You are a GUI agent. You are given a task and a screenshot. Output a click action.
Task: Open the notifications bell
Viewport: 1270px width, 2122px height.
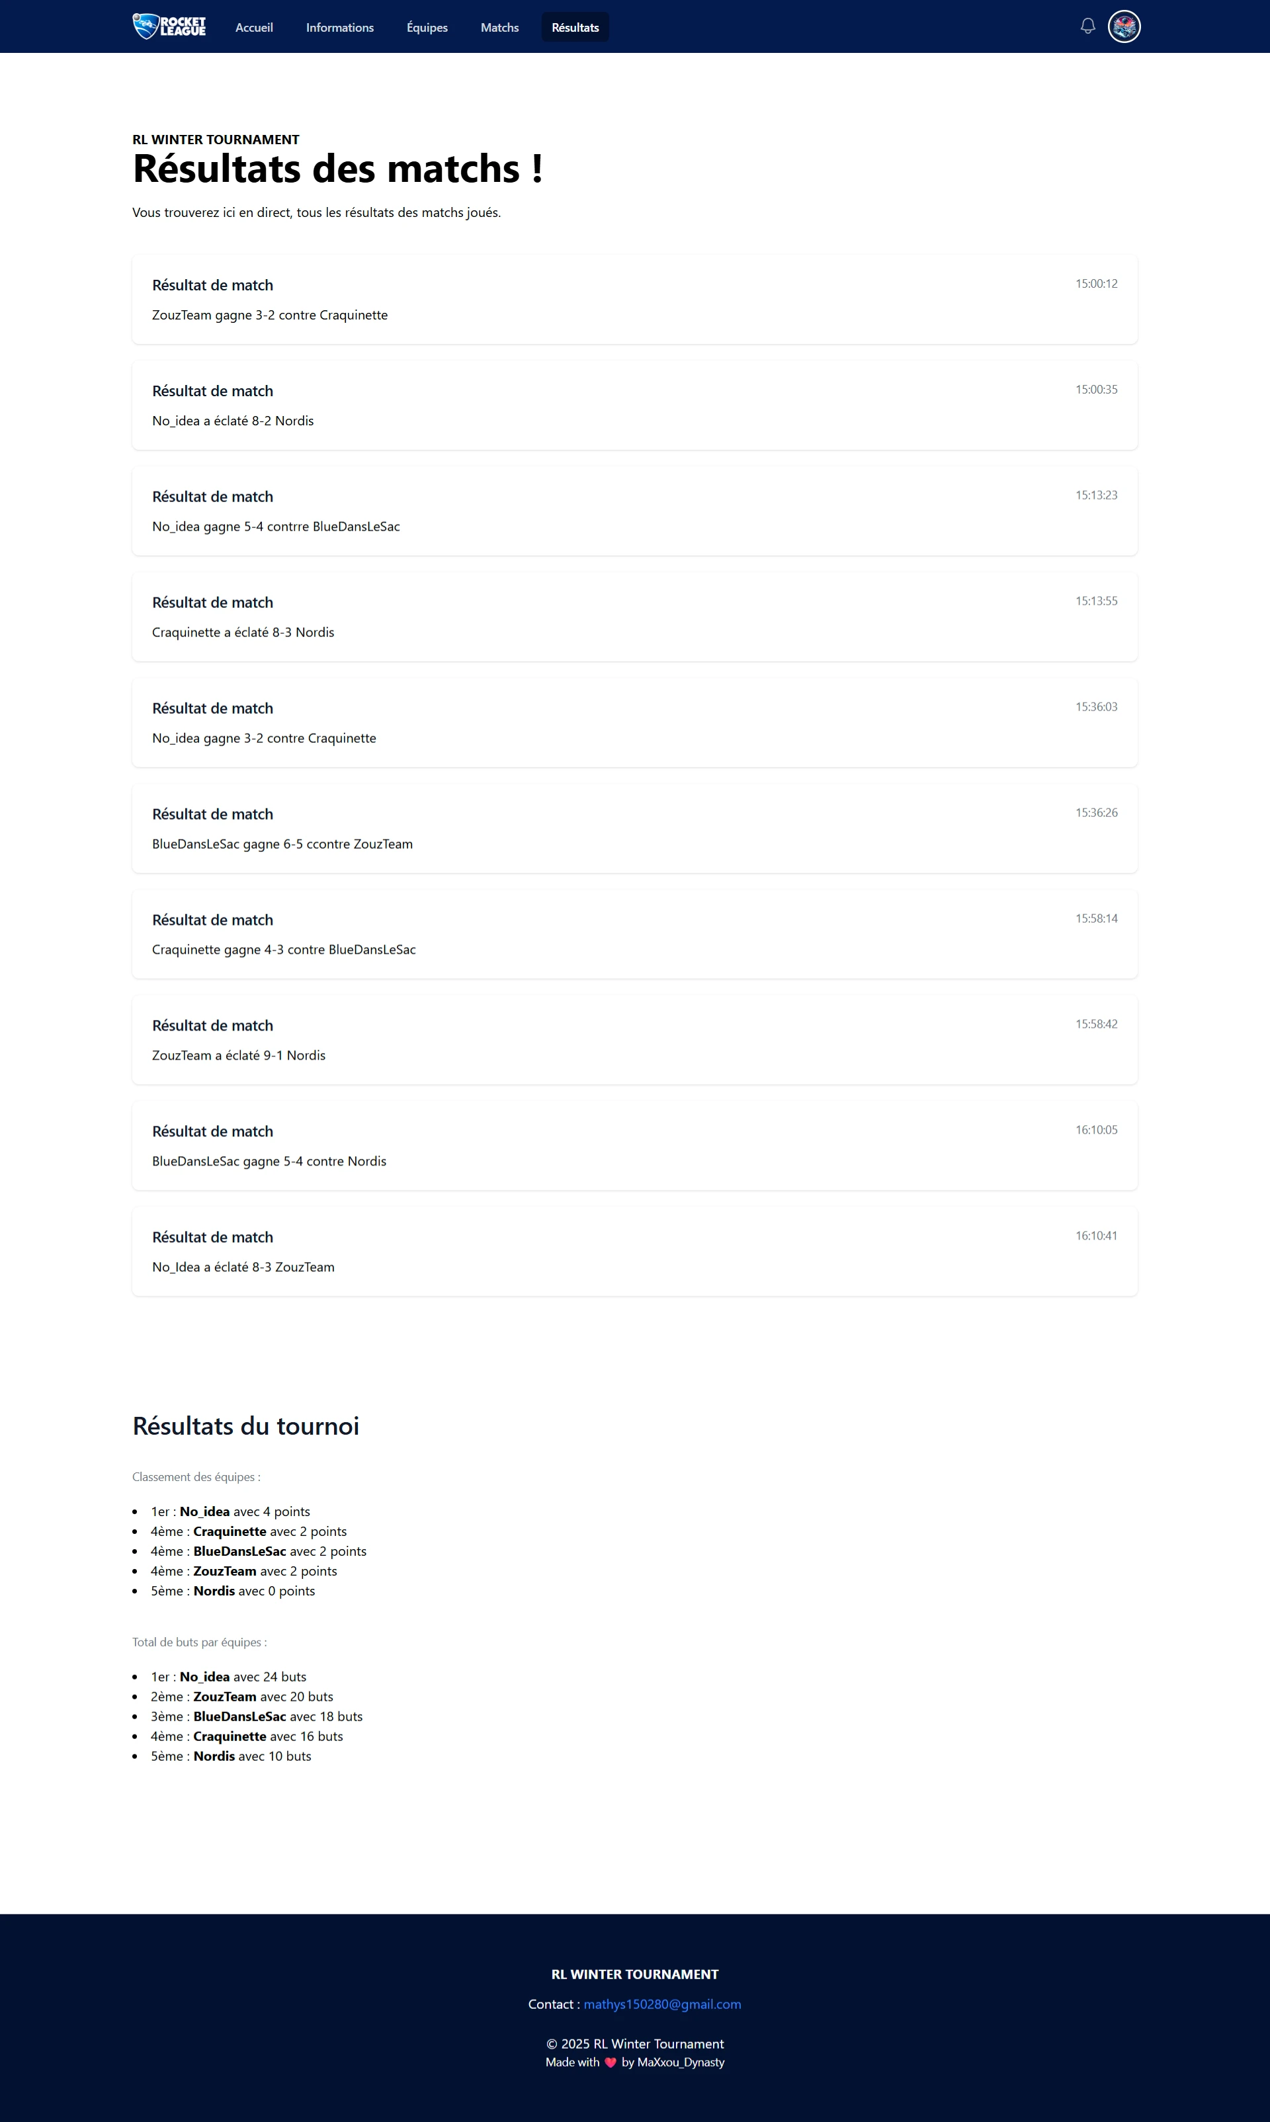(x=1087, y=26)
